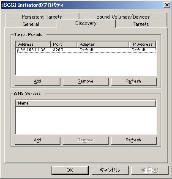Select the 192.168.11.36 target portal row

tap(87, 50)
